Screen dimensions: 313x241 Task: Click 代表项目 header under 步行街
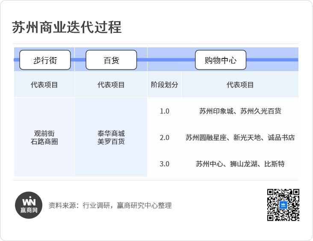44,84
